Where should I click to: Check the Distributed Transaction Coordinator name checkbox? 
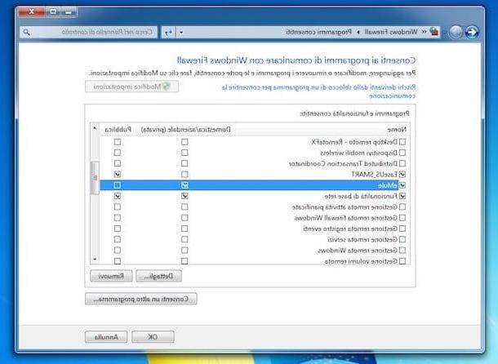[402, 163]
